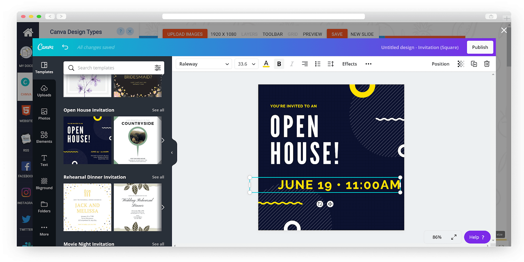The height and width of the screenshot is (262, 524).
Task: Toggle bulleted list formatting
Action: click(318, 64)
